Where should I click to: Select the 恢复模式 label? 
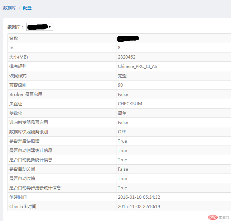[18, 76]
